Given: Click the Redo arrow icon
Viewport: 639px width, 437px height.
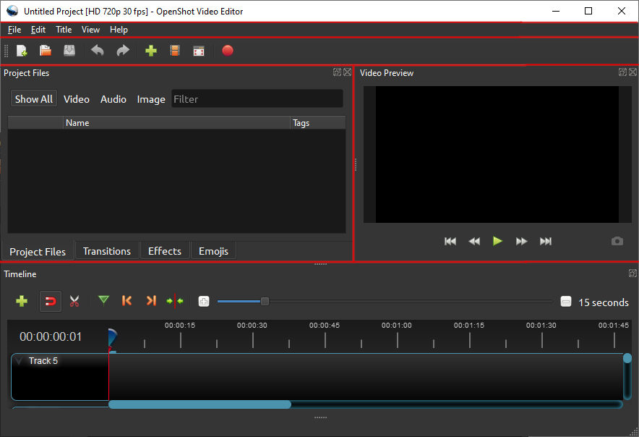Looking at the screenshot, I should coord(123,51).
